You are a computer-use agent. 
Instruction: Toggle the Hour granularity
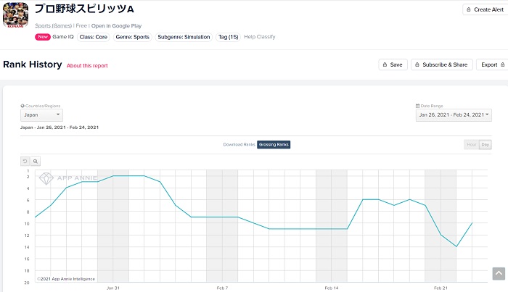pyautogui.click(x=472, y=144)
